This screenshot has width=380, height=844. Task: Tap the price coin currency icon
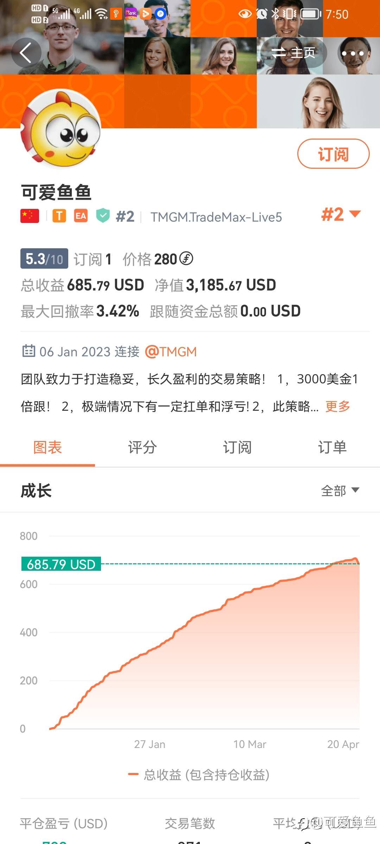tap(186, 259)
